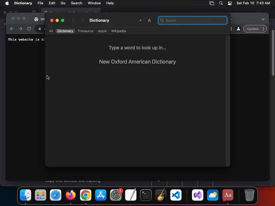Switch to the Apple source tab
Screen dimensions: 275x206
pos(102,31)
